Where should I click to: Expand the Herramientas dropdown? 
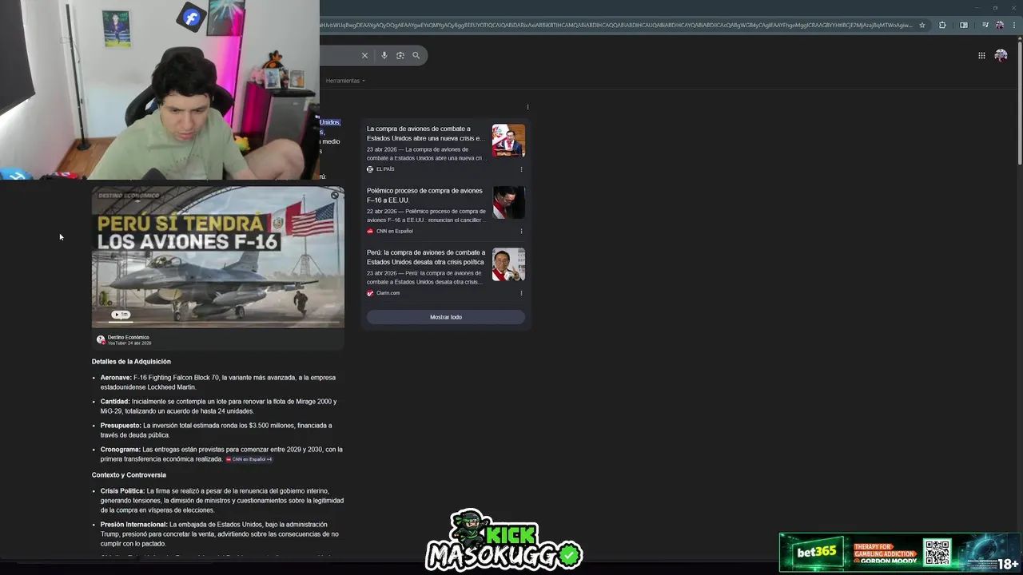pos(345,81)
